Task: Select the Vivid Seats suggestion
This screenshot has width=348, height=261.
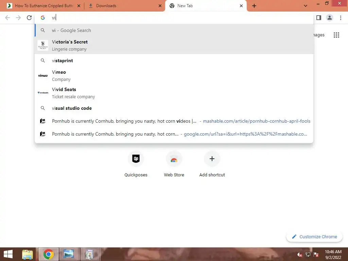Action: pyautogui.click(x=174, y=93)
